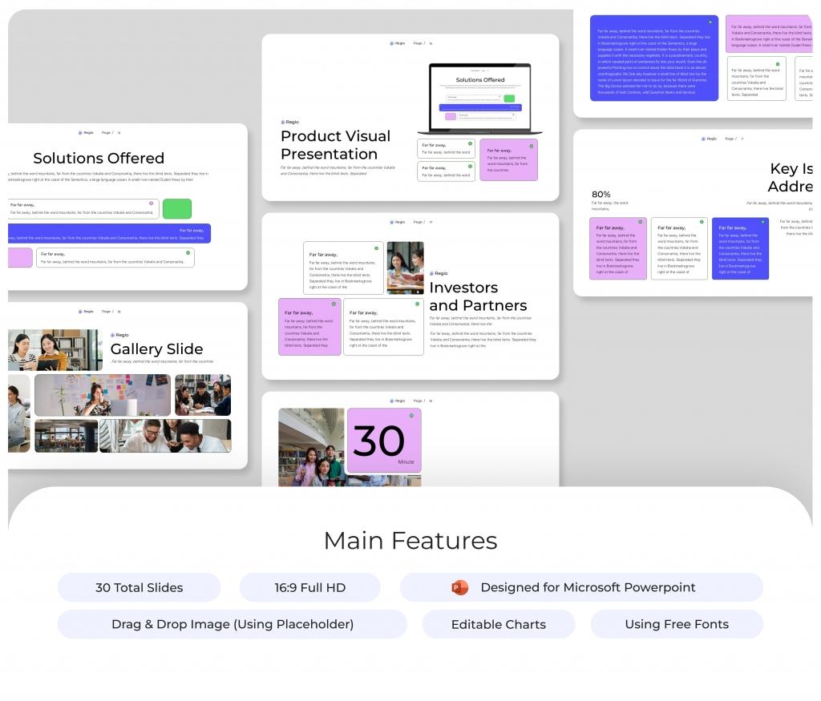Click the large '30' number
The image size is (821, 701).
pos(378,441)
